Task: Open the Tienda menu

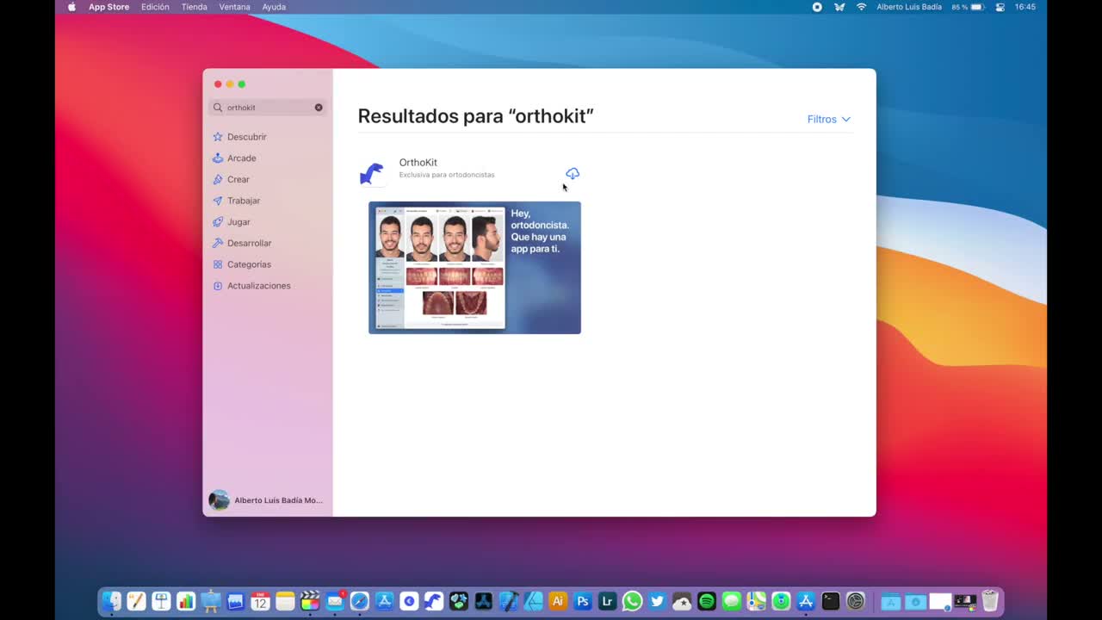Action: click(x=194, y=7)
